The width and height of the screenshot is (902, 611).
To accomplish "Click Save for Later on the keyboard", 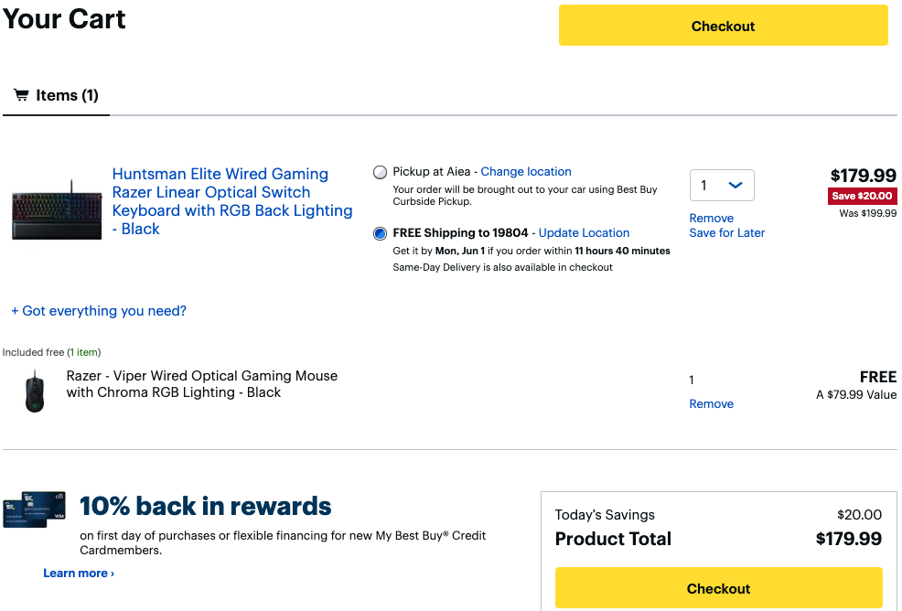I will tap(727, 233).
